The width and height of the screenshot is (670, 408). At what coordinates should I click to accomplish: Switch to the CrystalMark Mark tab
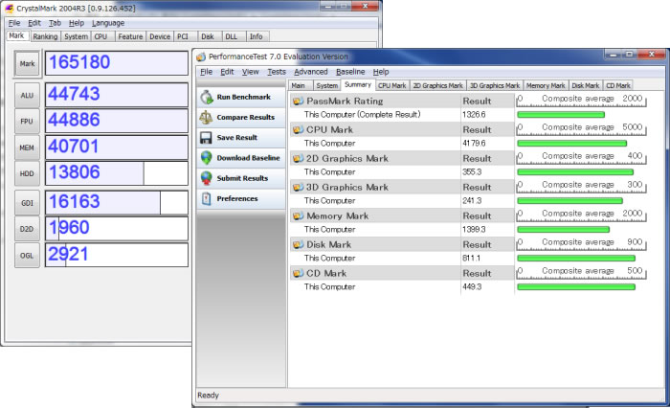[16, 35]
